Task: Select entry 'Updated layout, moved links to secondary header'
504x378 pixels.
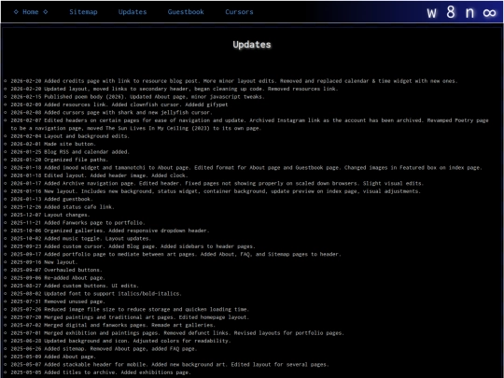Action: tap(175, 89)
